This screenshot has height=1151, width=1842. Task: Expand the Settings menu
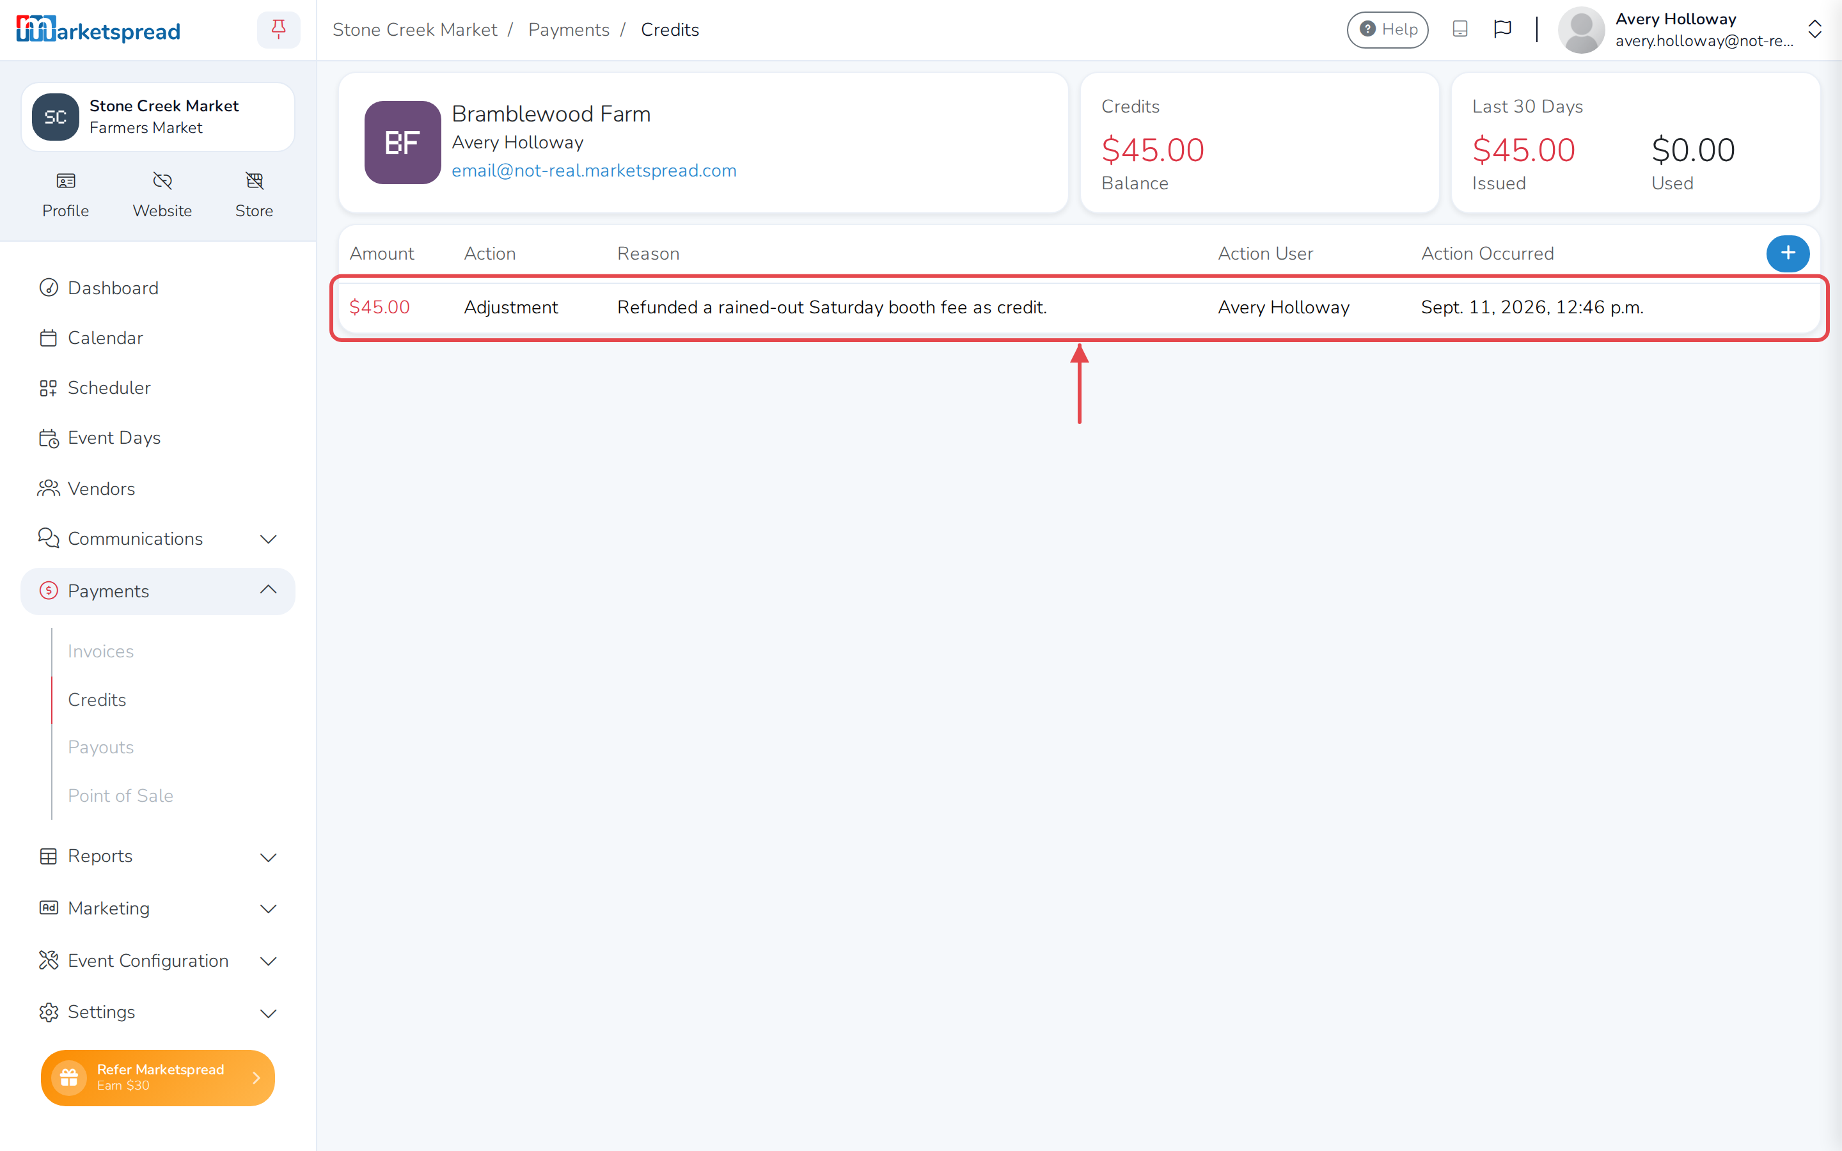coord(157,1012)
